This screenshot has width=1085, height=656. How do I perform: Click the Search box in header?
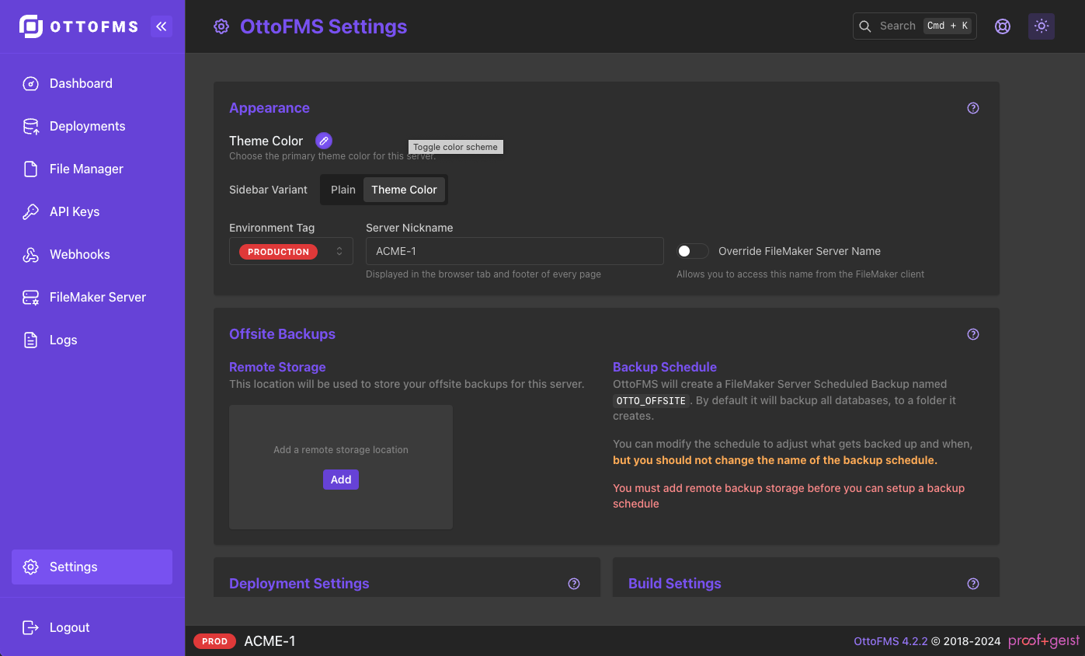[x=914, y=26]
